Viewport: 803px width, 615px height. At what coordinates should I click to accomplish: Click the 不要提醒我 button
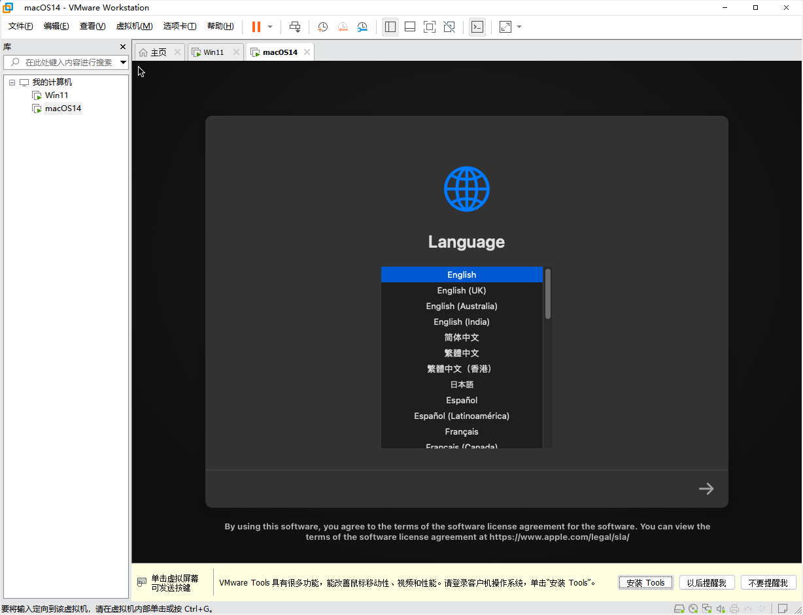768,583
